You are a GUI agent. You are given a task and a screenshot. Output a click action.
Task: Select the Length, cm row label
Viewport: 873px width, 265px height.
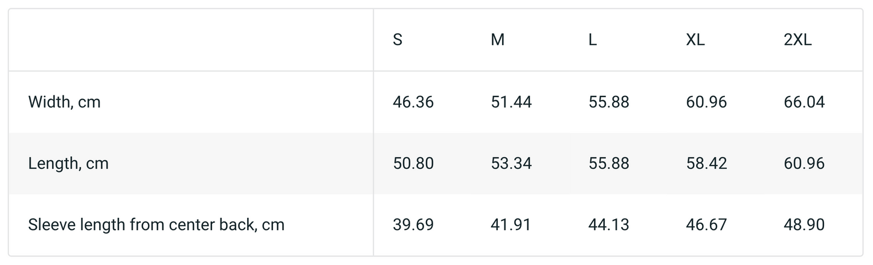(x=68, y=164)
